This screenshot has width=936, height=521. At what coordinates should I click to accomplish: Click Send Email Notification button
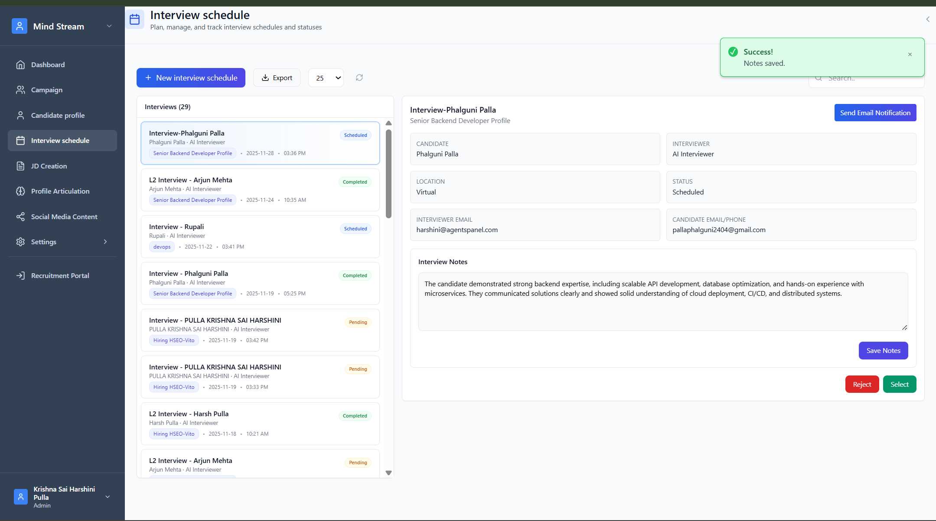pyautogui.click(x=875, y=113)
